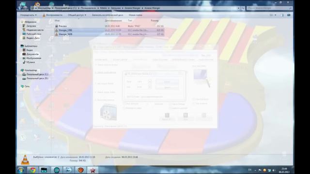This screenshot has width=310, height=174.
Task: Open the Видео library
Action: [30, 50]
